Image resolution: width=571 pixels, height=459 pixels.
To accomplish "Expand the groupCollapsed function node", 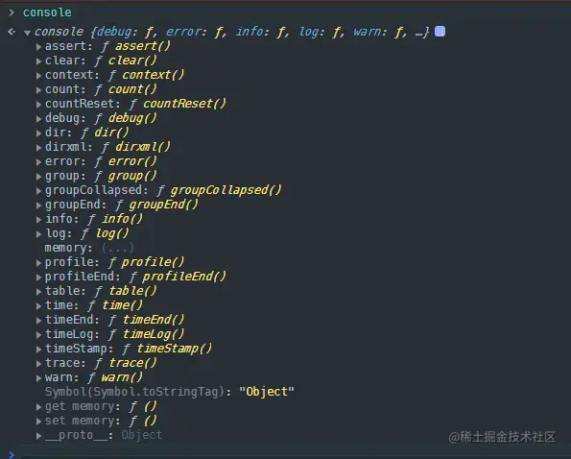I will pos(38,190).
